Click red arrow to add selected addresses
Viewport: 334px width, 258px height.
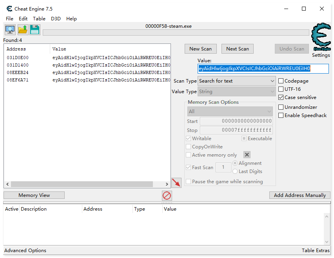(x=176, y=182)
